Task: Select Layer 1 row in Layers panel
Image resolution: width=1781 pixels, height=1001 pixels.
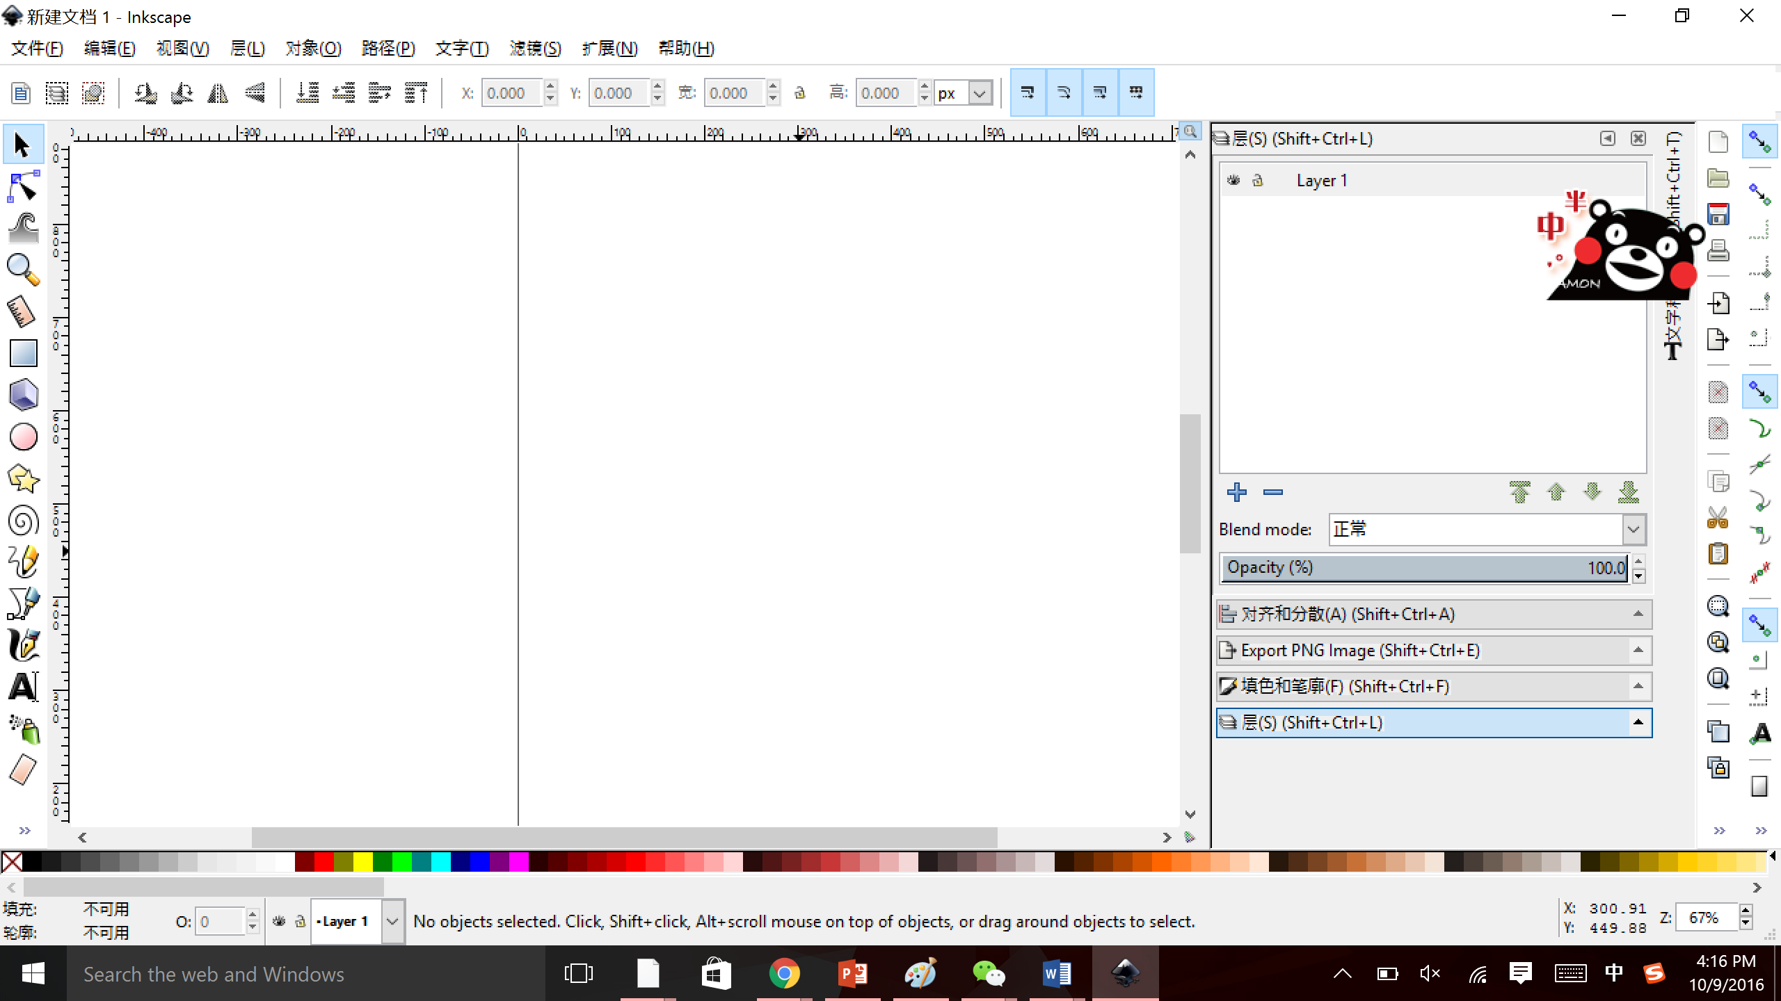Action: 1433,180
